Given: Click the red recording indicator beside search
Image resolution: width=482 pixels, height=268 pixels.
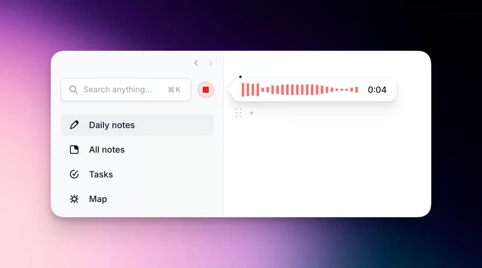Looking at the screenshot, I should pyautogui.click(x=206, y=90).
